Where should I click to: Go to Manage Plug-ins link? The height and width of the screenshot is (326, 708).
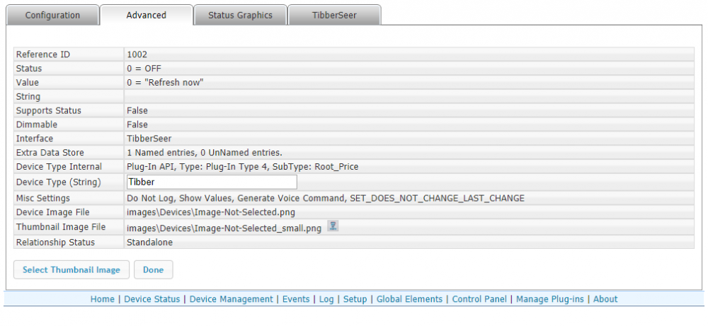point(550,299)
